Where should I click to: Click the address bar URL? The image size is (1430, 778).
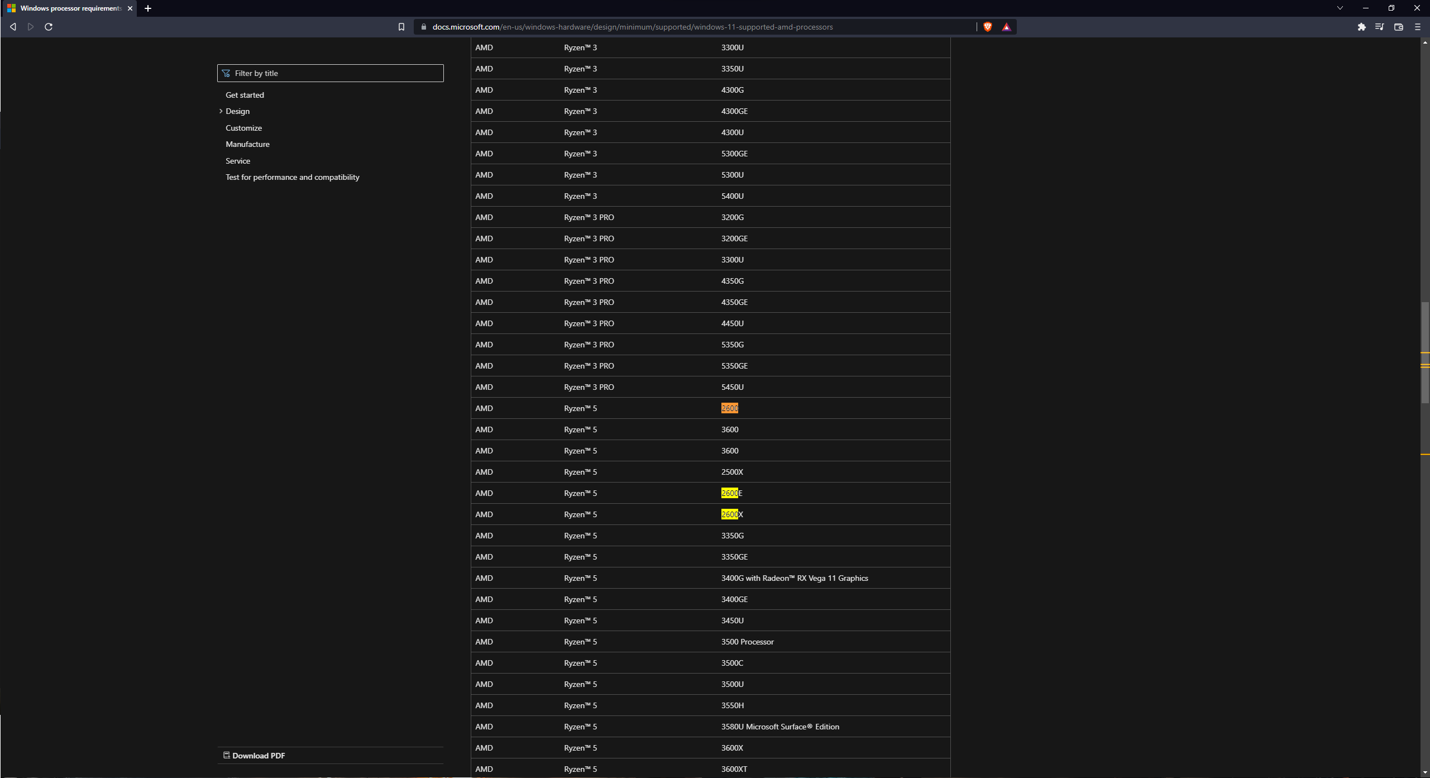click(x=632, y=27)
